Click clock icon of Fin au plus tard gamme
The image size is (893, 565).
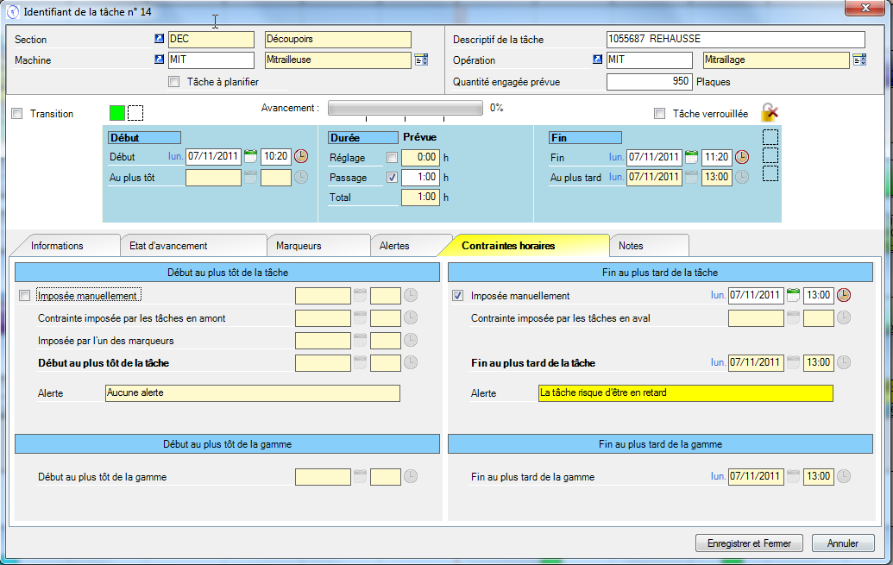[x=844, y=476]
